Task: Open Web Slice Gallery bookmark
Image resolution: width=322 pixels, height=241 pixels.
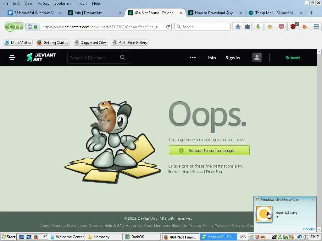Action: pyautogui.click(x=130, y=42)
